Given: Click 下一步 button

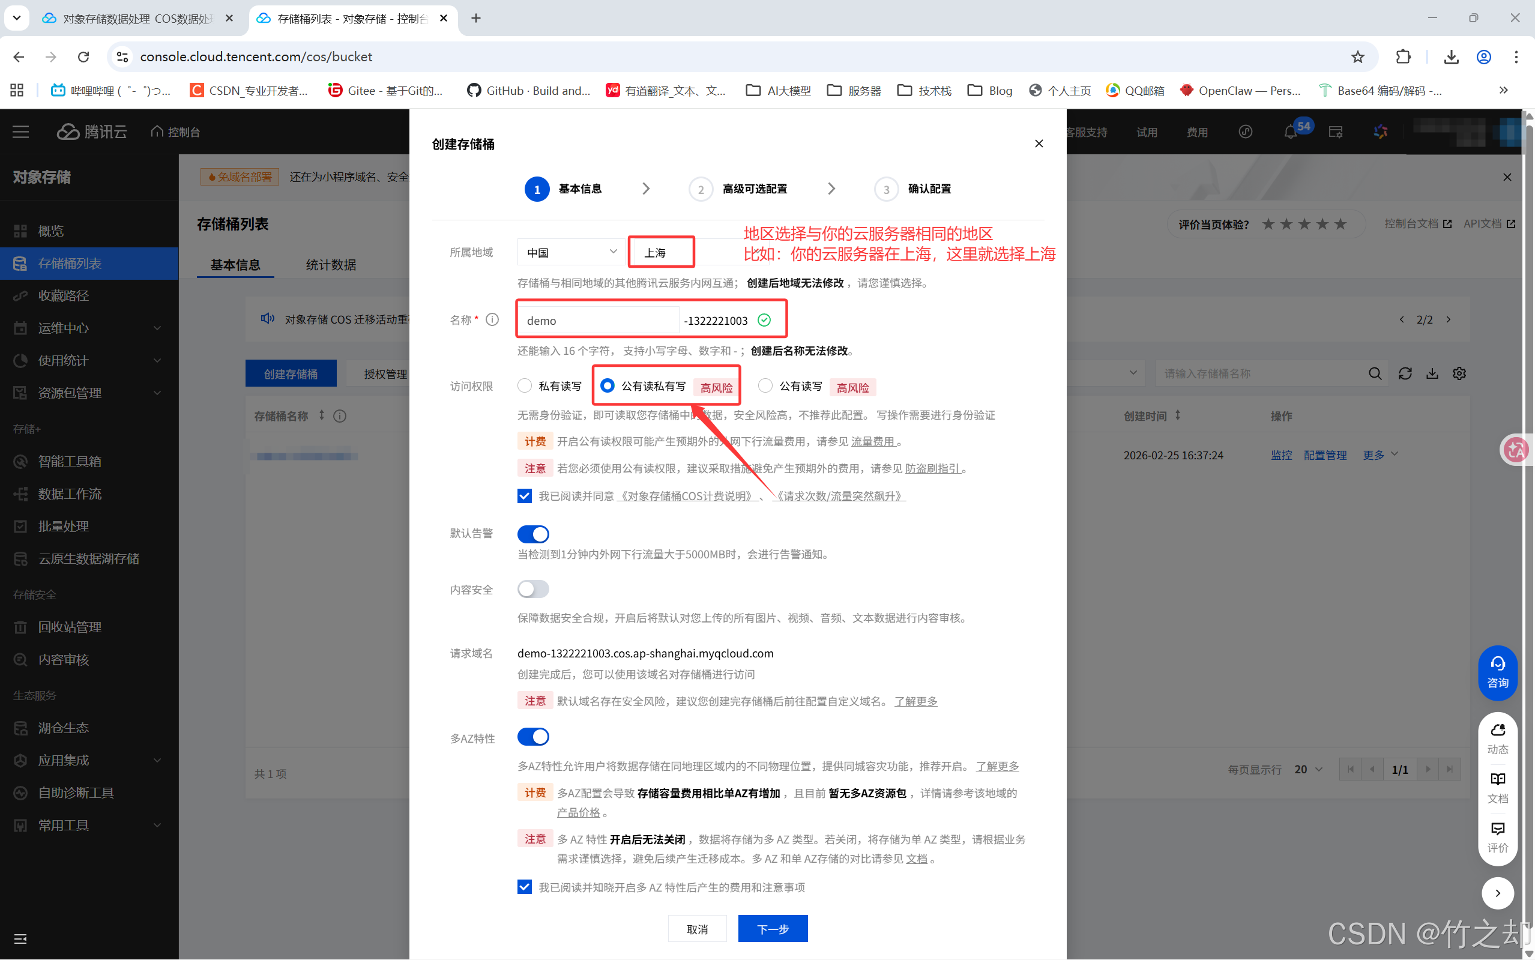Looking at the screenshot, I should pyautogui.click(x=773, y=928).
